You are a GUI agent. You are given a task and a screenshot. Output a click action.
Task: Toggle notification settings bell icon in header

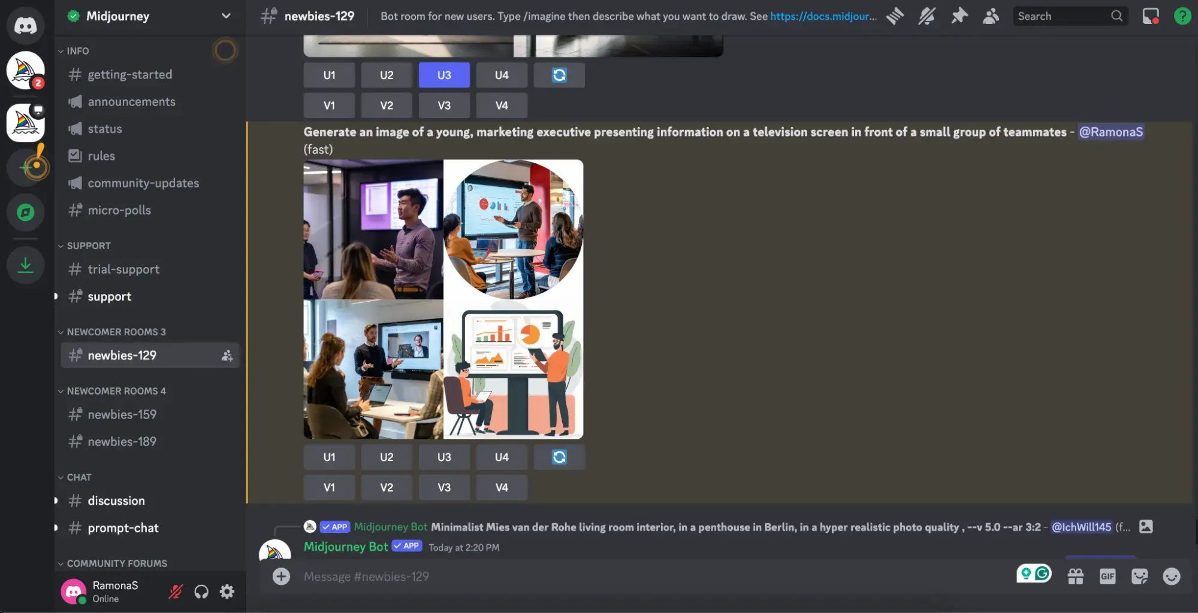click(927, 16)
